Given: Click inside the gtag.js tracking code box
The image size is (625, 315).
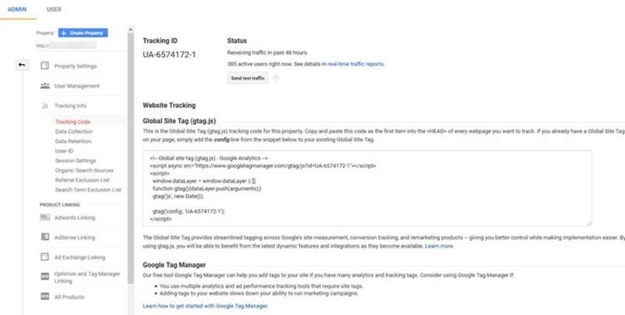Looking at the screenshot, I should [367, 188].
